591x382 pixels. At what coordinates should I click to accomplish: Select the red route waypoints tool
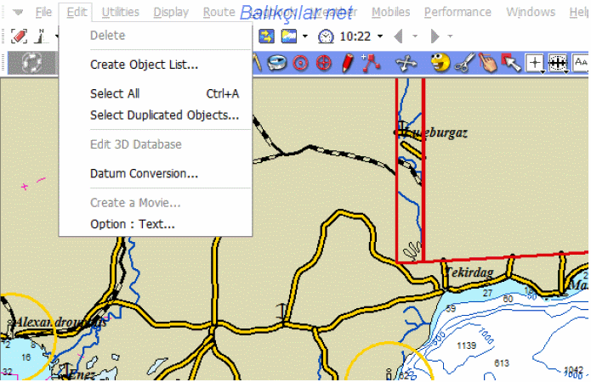click(x=370, y=63)
